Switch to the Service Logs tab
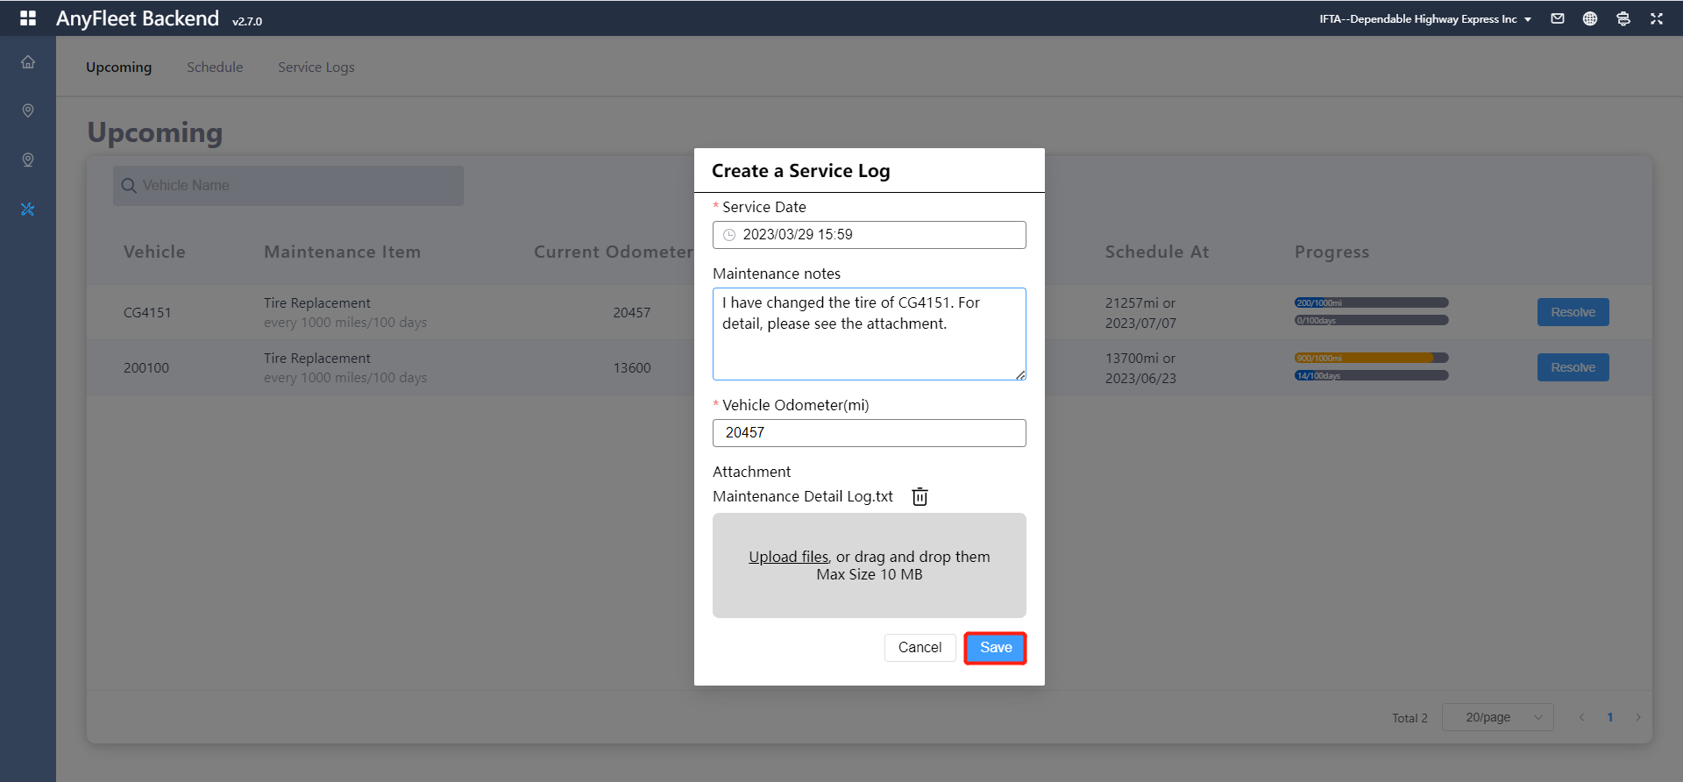 [x=316, y=68]
